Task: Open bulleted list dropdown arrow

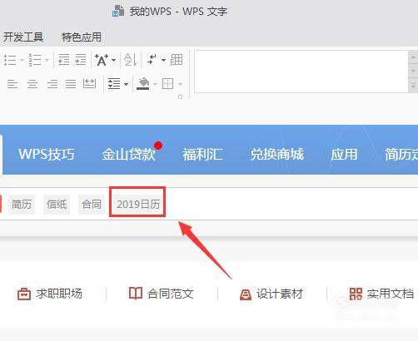Action: [22, 60]
